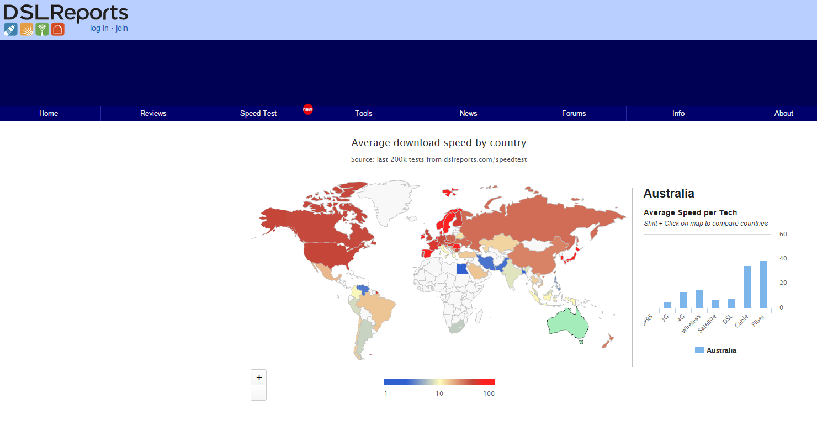The height and width of the screenshot is (431, 817).
Task: Click the "log in" link
Action: [x=99, y=28]
